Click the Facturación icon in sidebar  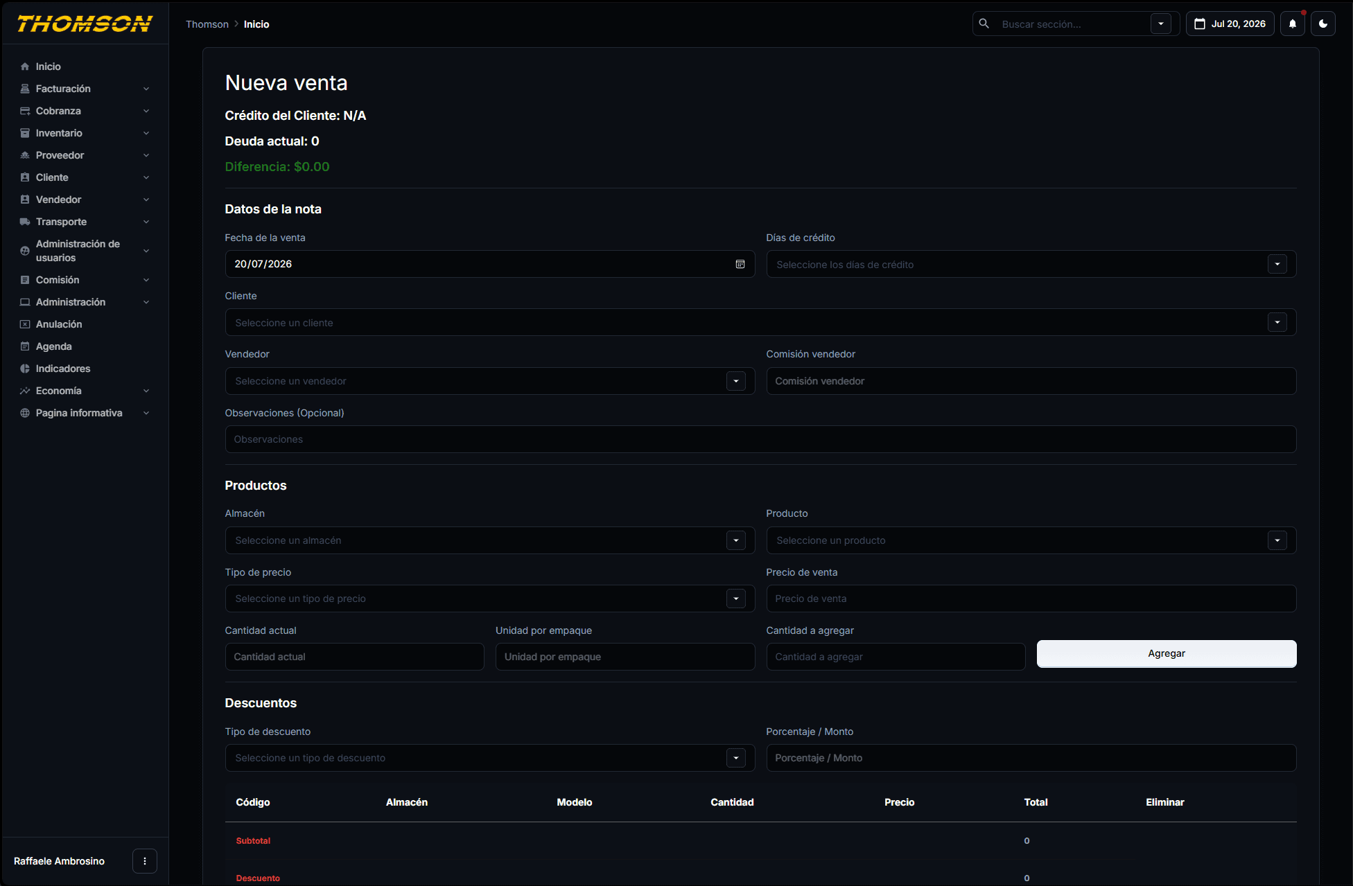25,89
